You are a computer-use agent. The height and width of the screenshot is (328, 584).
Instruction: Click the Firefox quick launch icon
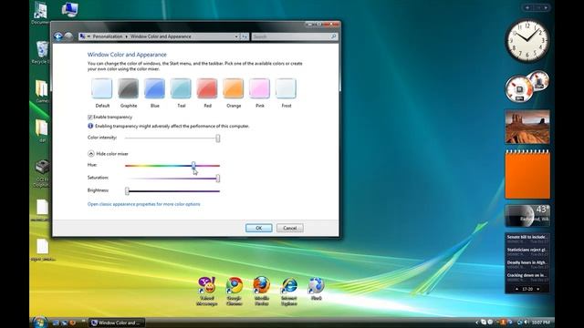[73, 323]
